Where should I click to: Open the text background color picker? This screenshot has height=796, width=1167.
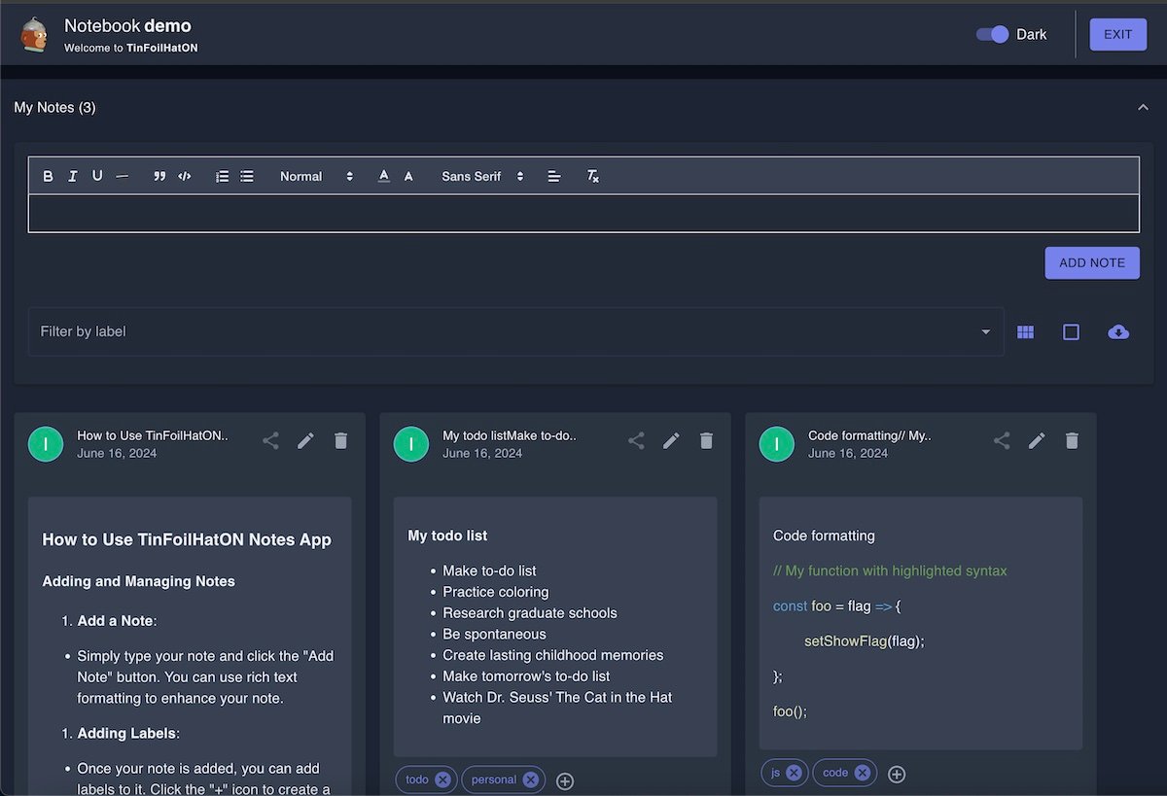click(x=408, y=176)
